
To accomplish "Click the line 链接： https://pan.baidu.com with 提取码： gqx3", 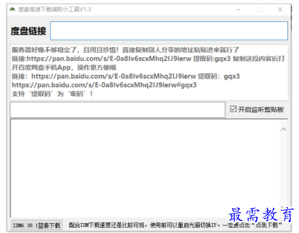I will pyautogui.click(x=126, y=76).
